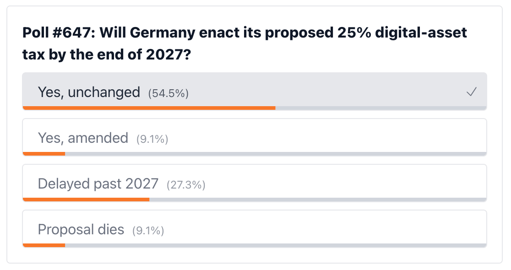This screenshot has height=270, width=511.
Task: Click the gray unfilled bar of Yes, amended
Action: tap(276, 154)
